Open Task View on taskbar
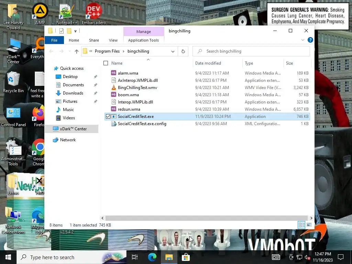This screenshot has width=352, height=264. (x=135, y=257)
